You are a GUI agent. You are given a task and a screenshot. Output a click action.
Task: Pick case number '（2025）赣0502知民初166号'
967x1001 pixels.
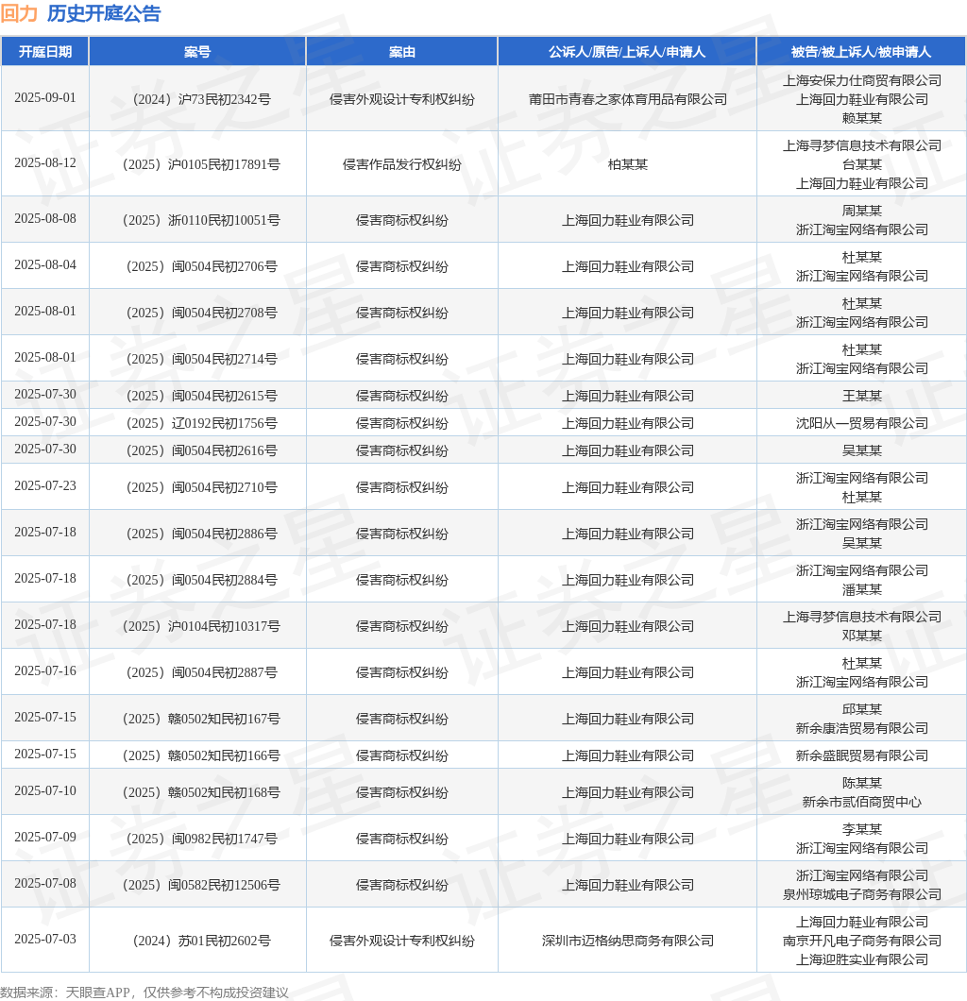(x=201, y=755)
